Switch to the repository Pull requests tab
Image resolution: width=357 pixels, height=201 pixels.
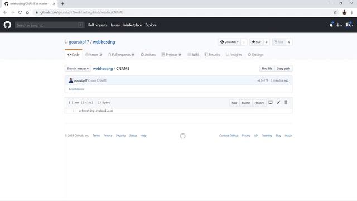[121, 55]
